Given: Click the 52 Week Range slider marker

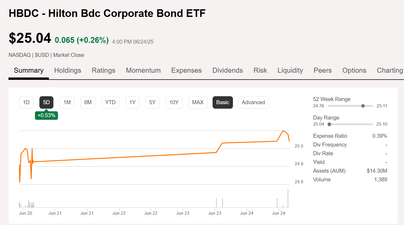Looking at the screenshot, I should coord(363,106).
